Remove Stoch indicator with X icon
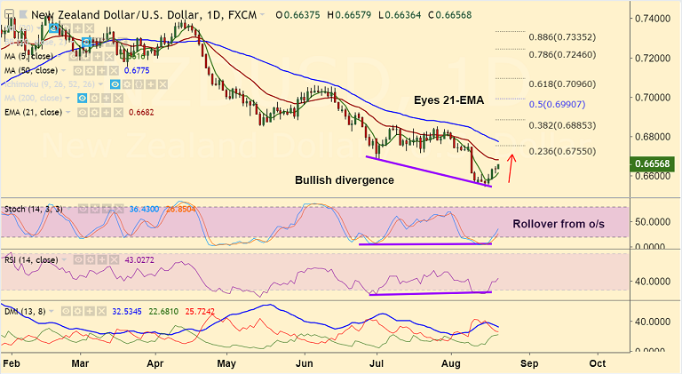Screen dimensions: 682x374 pos(118,209)
